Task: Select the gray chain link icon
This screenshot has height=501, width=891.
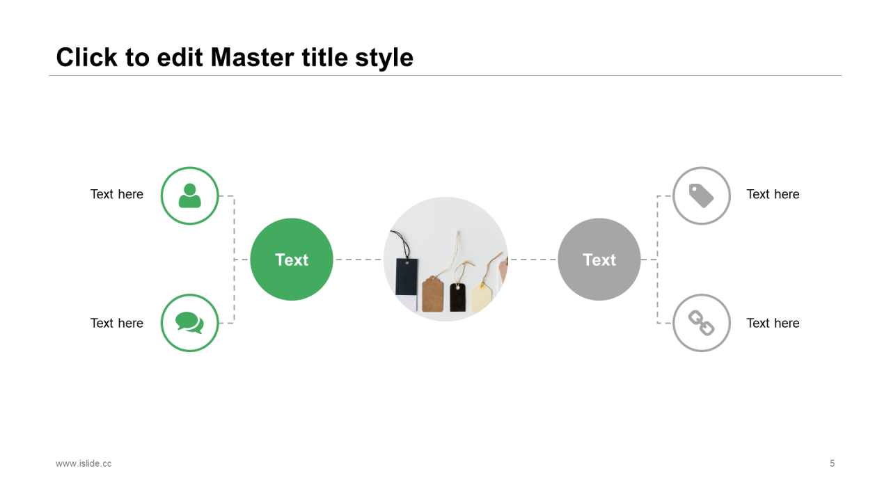Action: coord(702,323)
